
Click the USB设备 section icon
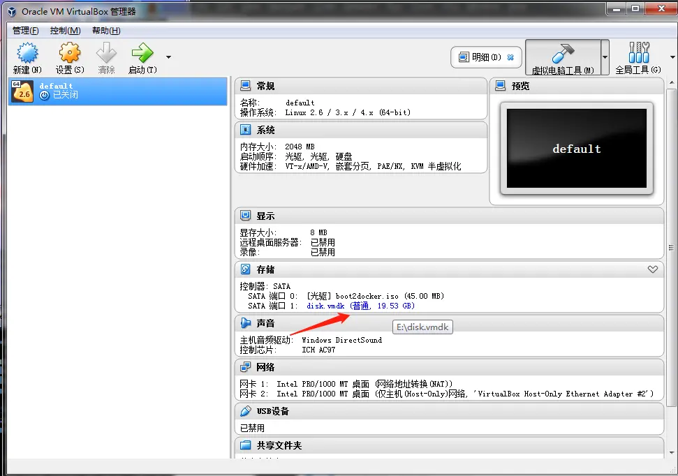[x=245, y=411]
